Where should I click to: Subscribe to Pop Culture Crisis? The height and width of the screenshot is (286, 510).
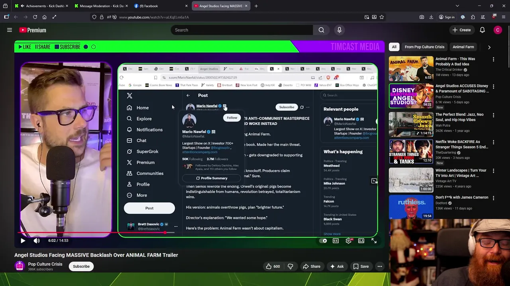[x=81, y=266]
